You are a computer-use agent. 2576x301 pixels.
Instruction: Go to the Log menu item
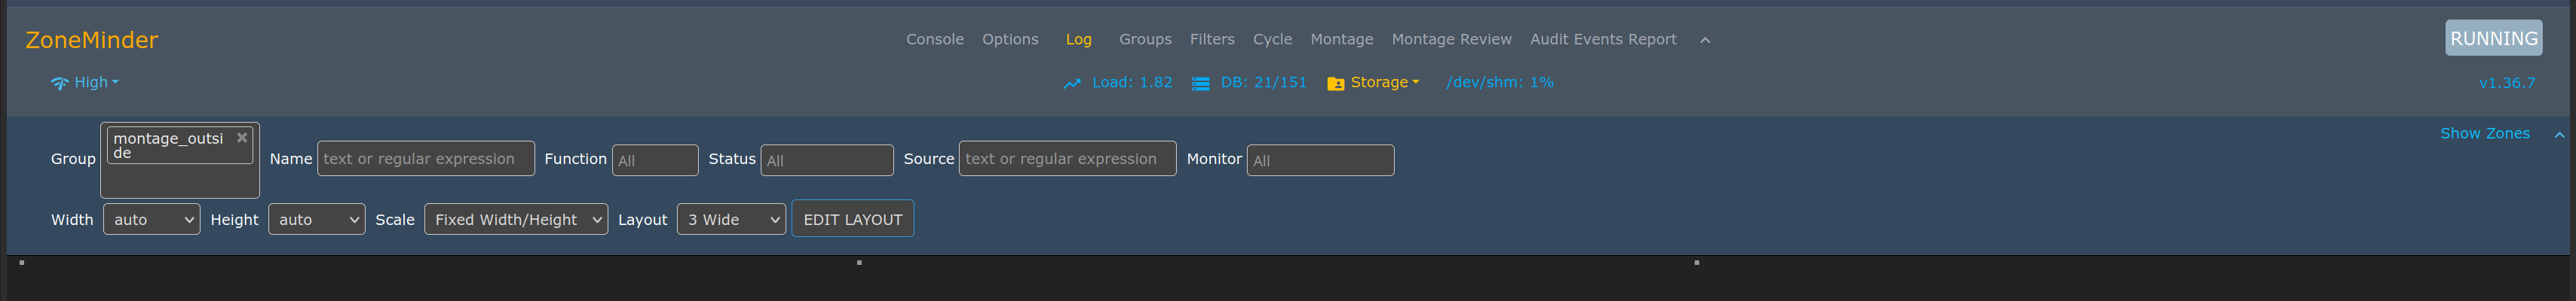(x=1078, y=39)
